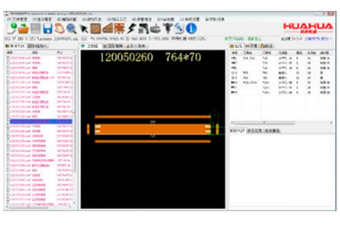Select the black arrow pointer tool

click(x=83, y=29)
